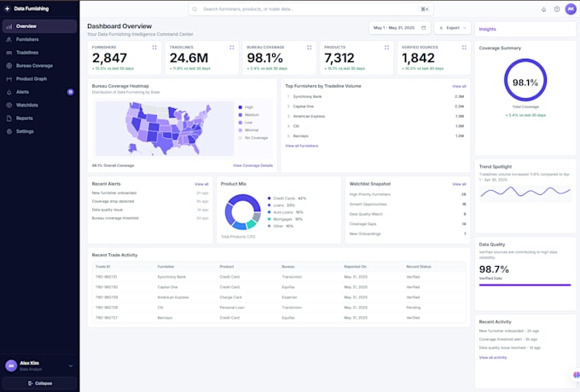Switch to the Insights tab
This screenshot has width=580, height=392.
[x=488, y=29]
